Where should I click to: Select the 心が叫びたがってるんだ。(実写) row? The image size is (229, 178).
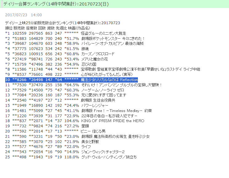[x=69, y=75]
